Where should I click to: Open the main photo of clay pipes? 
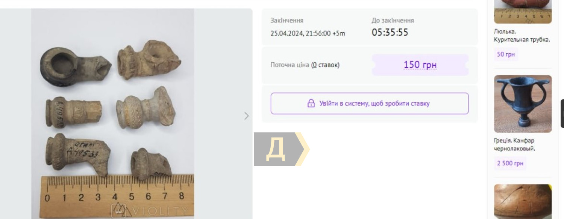tap(113, 114)
